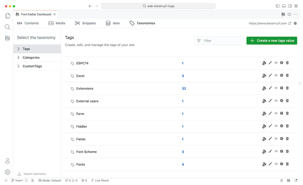Click the merge arrows icon for Extensions

coord(276,88)
